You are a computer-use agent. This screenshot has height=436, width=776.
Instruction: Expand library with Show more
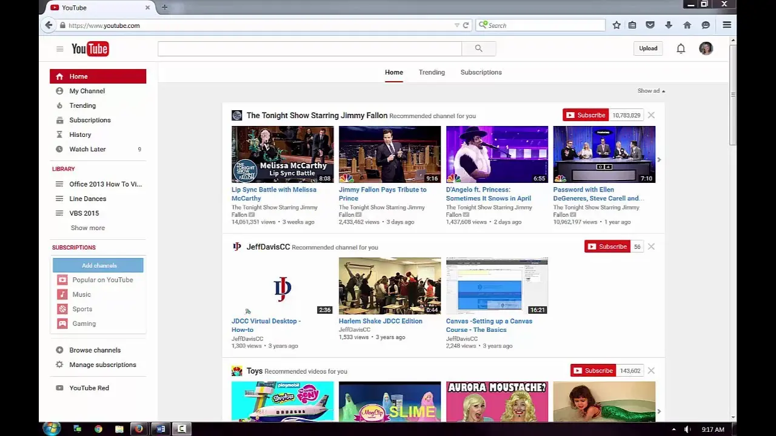point(88,228)
